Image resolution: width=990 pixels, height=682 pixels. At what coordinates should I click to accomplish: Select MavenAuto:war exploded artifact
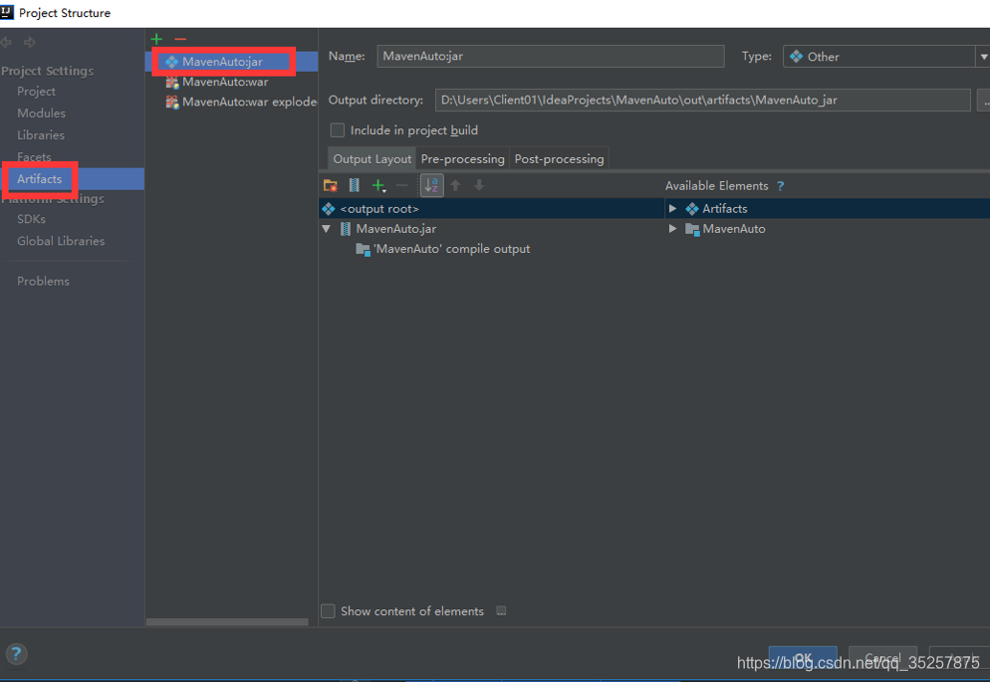(232, 103)
